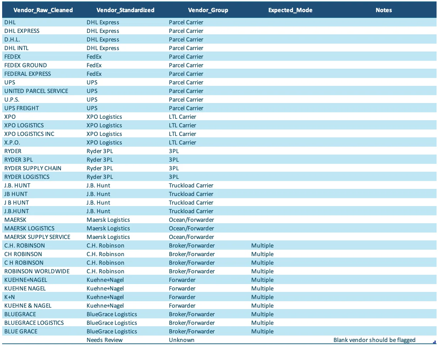
Task: Click 'Truckload Carrier' in the JB HUNT row
Action: pos(191,194)
